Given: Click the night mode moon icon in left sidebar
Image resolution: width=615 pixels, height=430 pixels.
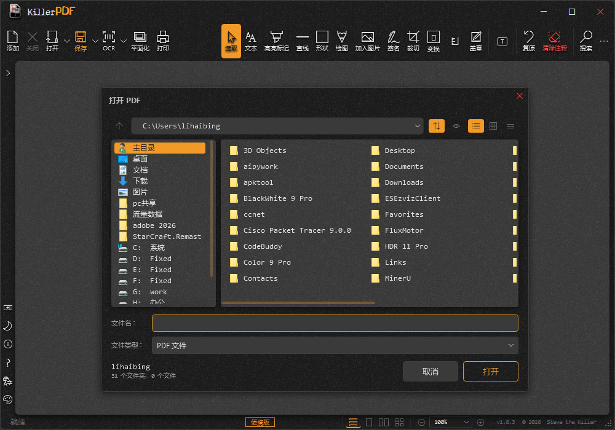Looking at the screenshot, I should point(7,326).
